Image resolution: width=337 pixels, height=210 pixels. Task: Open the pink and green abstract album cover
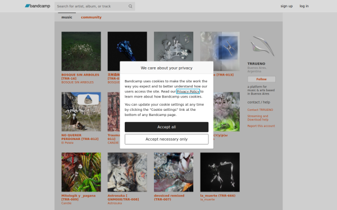[226, 112]
